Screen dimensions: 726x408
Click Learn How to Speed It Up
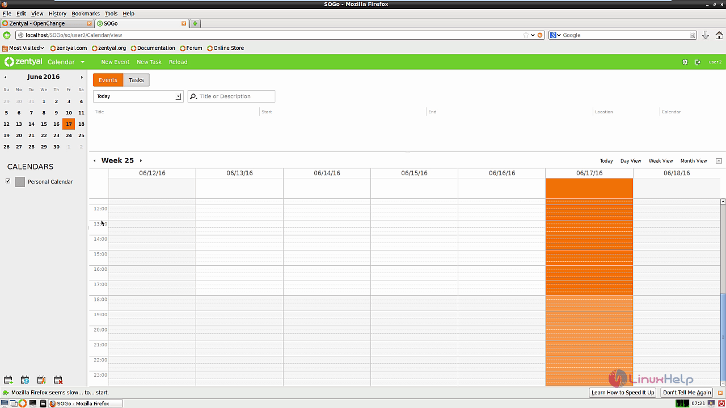click(623, 392)
